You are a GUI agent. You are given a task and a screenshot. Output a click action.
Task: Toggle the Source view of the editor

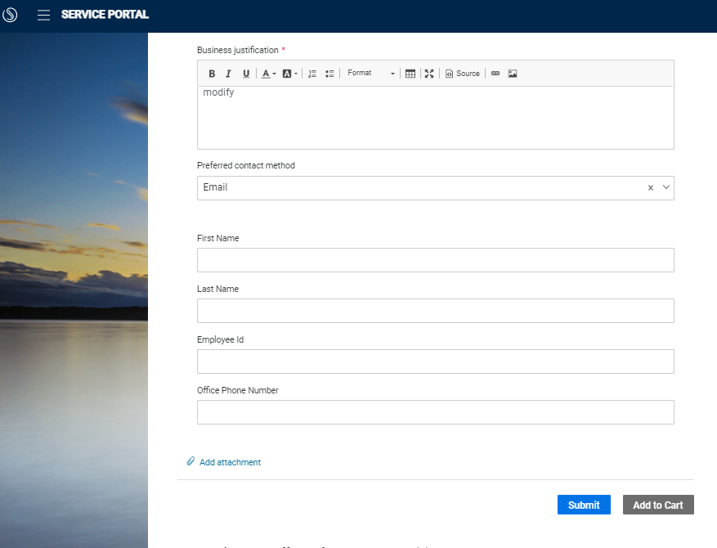click(462, 73)
